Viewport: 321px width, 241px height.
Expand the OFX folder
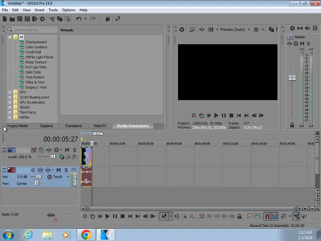point(10,93)
